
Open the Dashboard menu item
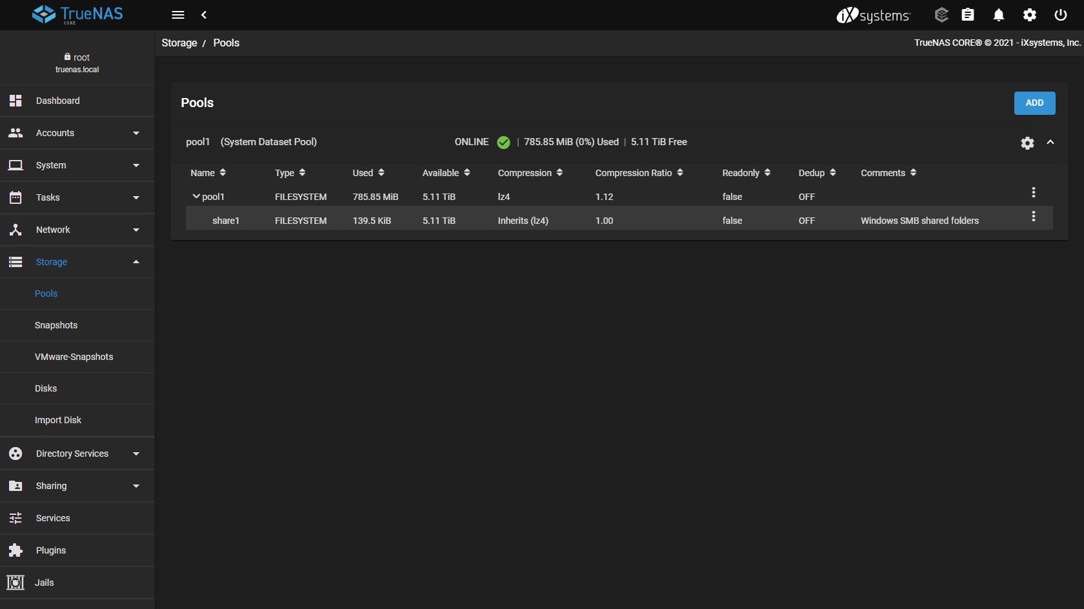pos(77,101)
